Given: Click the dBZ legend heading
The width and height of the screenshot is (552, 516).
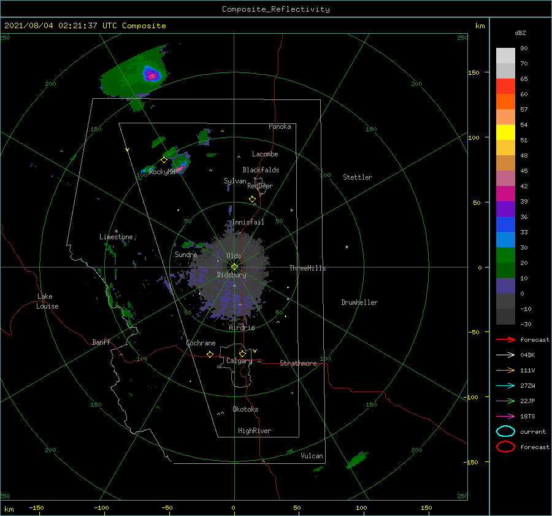Looking at the screenshot, I should tap(520, 33).
